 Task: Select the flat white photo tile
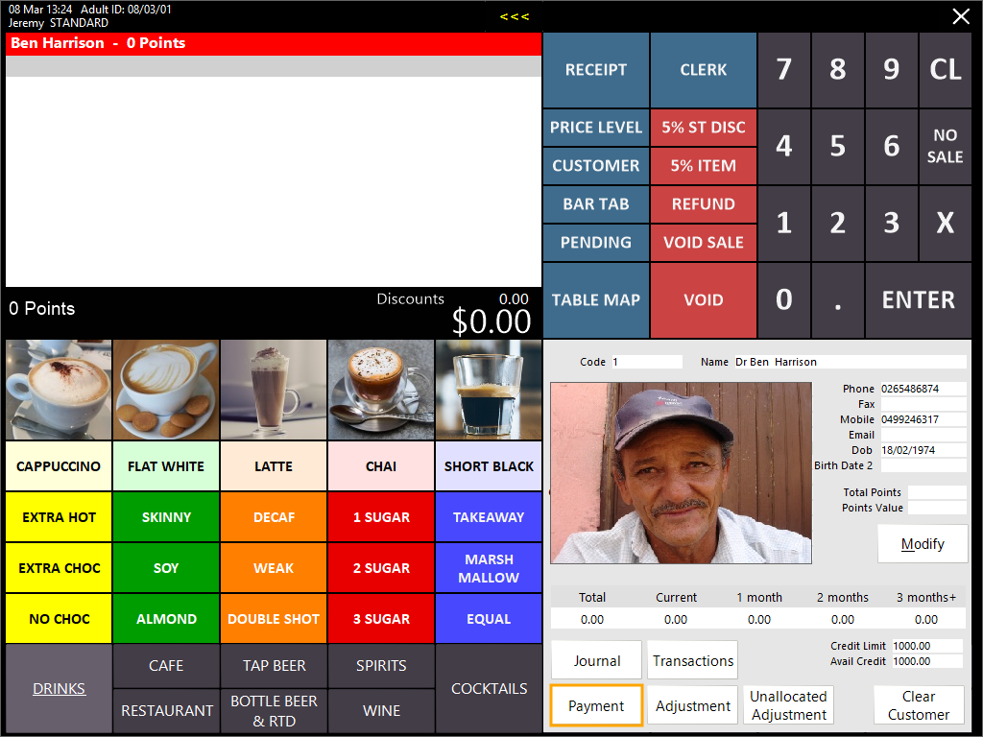point(166,390)
